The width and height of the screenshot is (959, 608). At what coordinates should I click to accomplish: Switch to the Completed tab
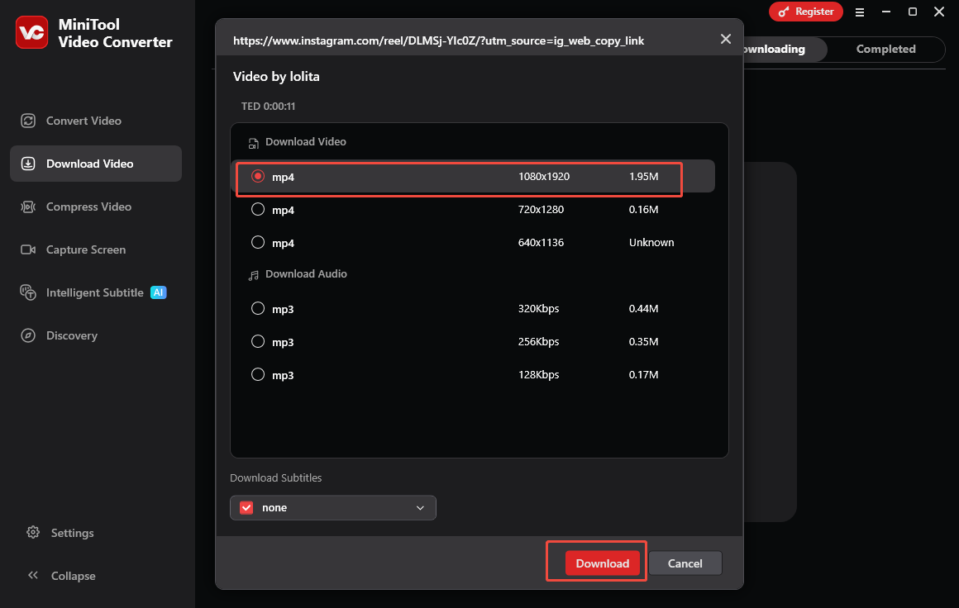[885, 49]
